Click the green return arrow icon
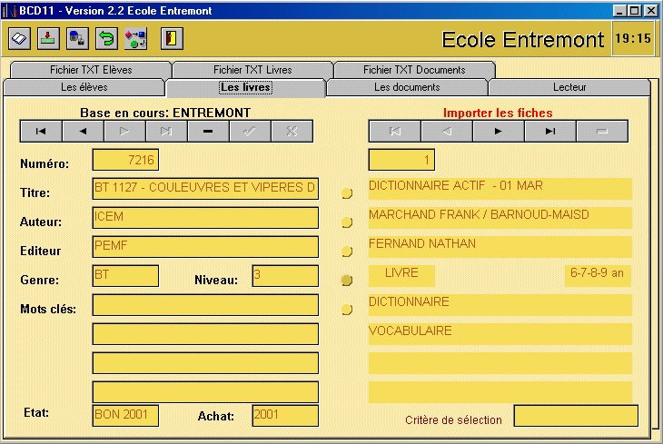This screenshot has height=444, width=663. tap(107, 38)
